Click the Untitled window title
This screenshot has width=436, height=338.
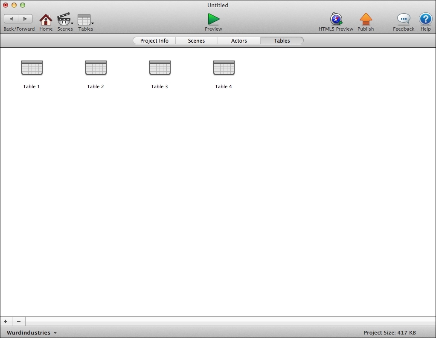pos(218,5)
